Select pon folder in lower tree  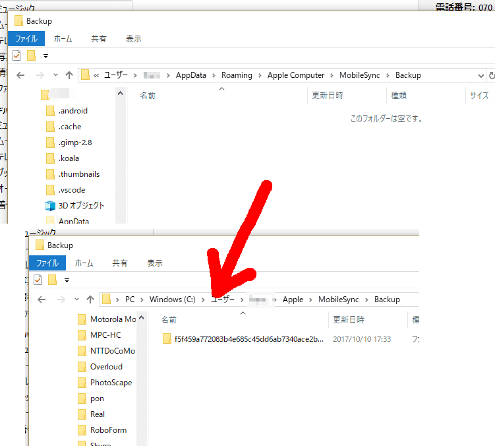pyautogui.click(x=91, y=398)
